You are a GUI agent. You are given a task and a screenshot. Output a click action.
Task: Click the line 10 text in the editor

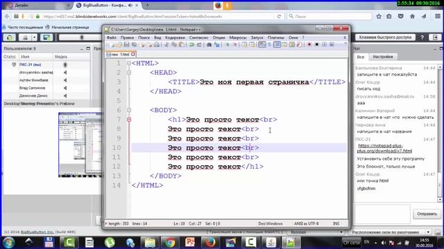(x=213, y=147)
